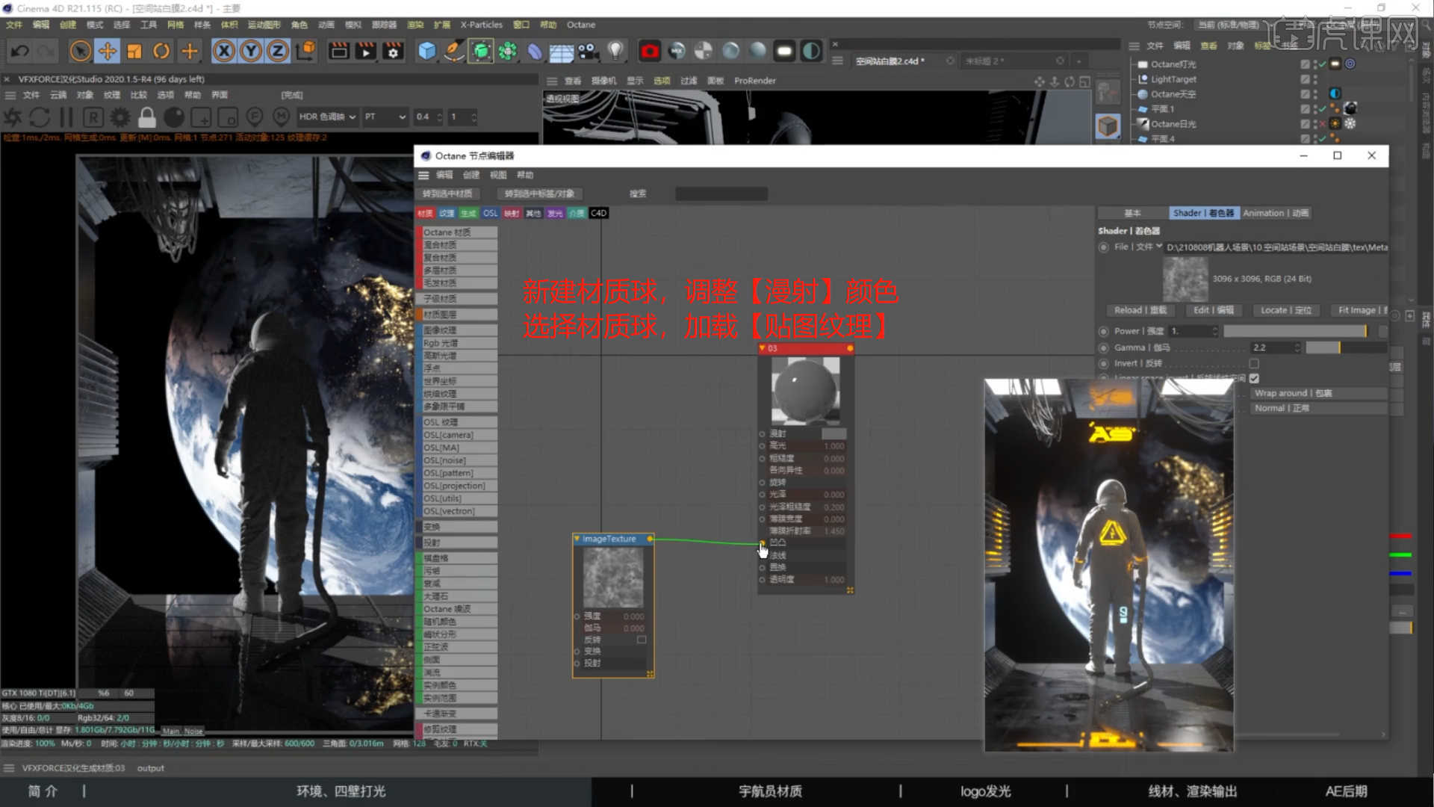Open render settings clapperboard gear icon
The height and width of the screenshot is (807, 1434).
click(x=393, y=51)
